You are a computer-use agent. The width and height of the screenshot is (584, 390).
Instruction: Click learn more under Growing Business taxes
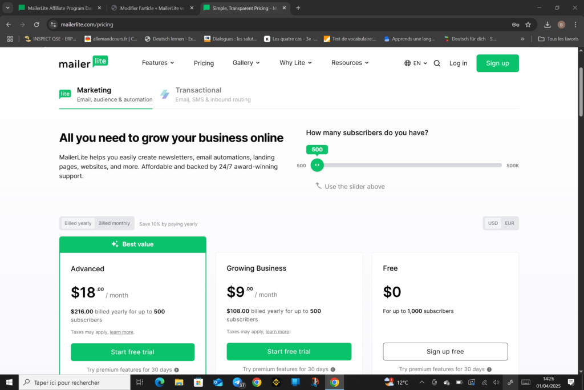[x=278, y=331]
